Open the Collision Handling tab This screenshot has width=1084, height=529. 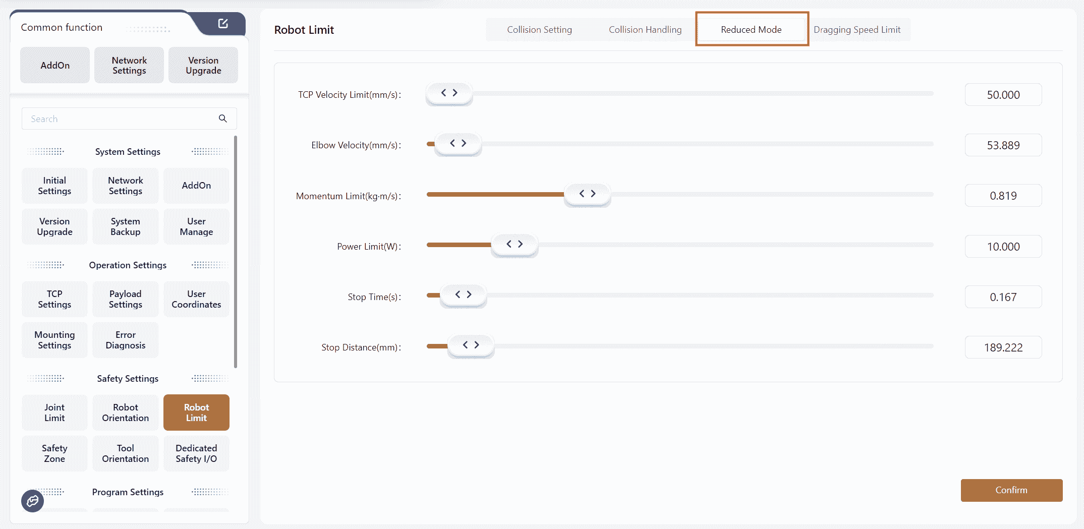tap(645, 30)
